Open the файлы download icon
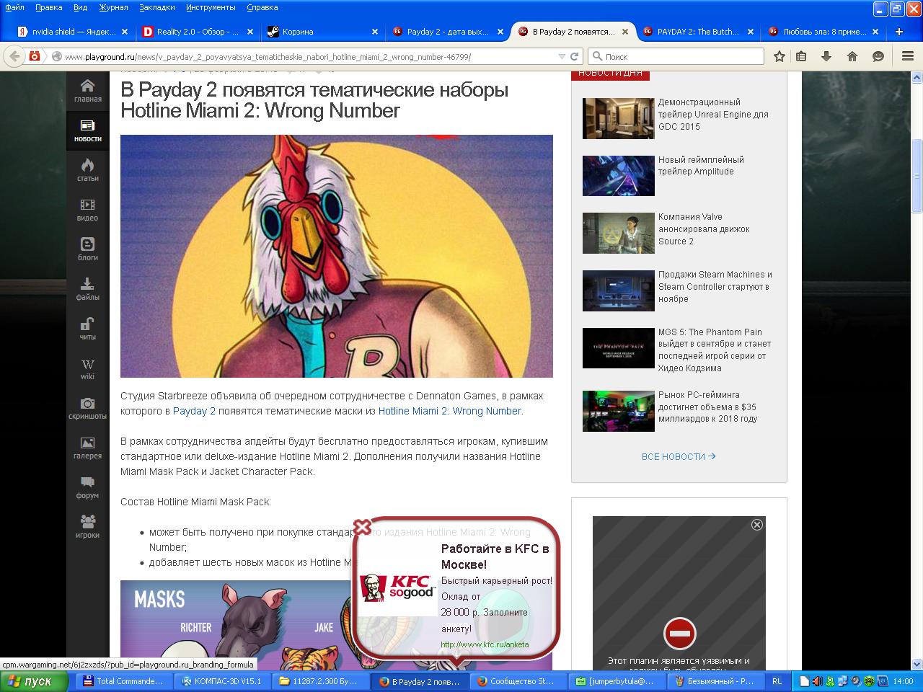923x692 pixels. point(87,289)
